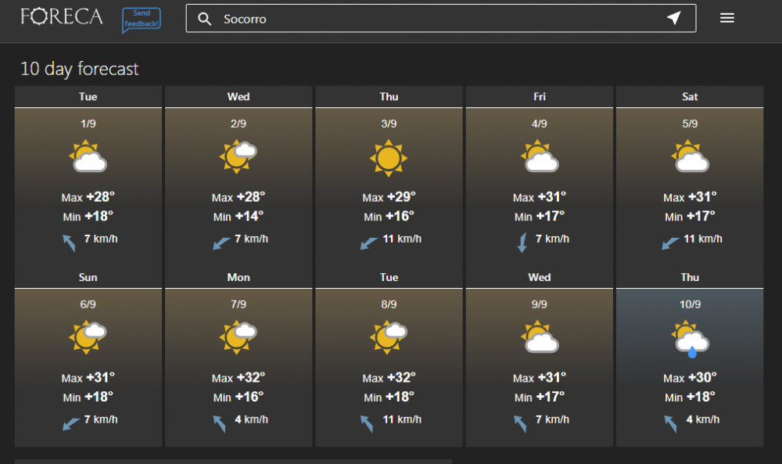Screen dimensions: 782x464
Task: Click the partly cloudy icon for Wed 2/9
Action: (239, 157)
